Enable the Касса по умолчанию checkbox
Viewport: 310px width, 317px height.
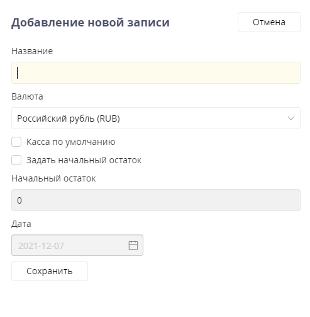[x=16, y=142]
